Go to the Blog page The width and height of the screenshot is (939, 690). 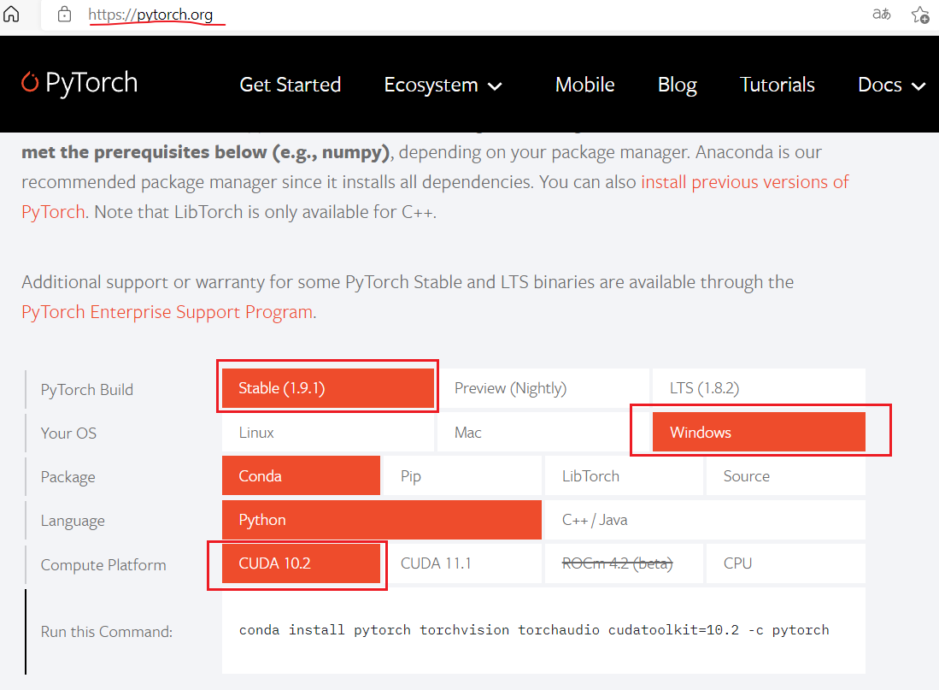(677, 86)
